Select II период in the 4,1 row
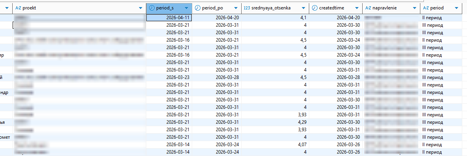The width and height of the screenshot is (467, 156). point(432,18)
